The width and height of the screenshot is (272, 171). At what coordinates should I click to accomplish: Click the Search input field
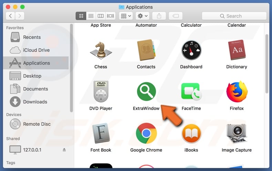point(234,16)
